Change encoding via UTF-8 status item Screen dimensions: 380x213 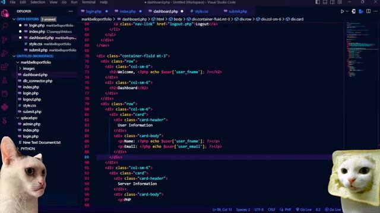pos(259,209)
